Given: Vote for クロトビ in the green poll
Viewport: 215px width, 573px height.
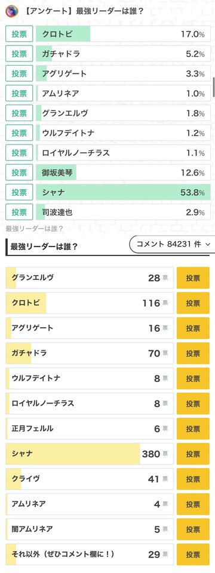Looking at the screenshot, I should click(19, 34).
